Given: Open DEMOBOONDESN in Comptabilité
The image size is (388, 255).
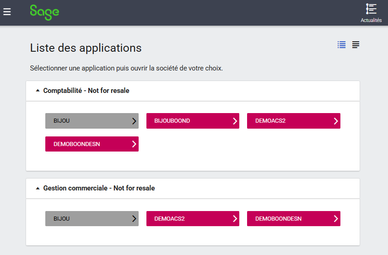Looking at the screenshot, I should pyautogui.click(x=87, y=144).
